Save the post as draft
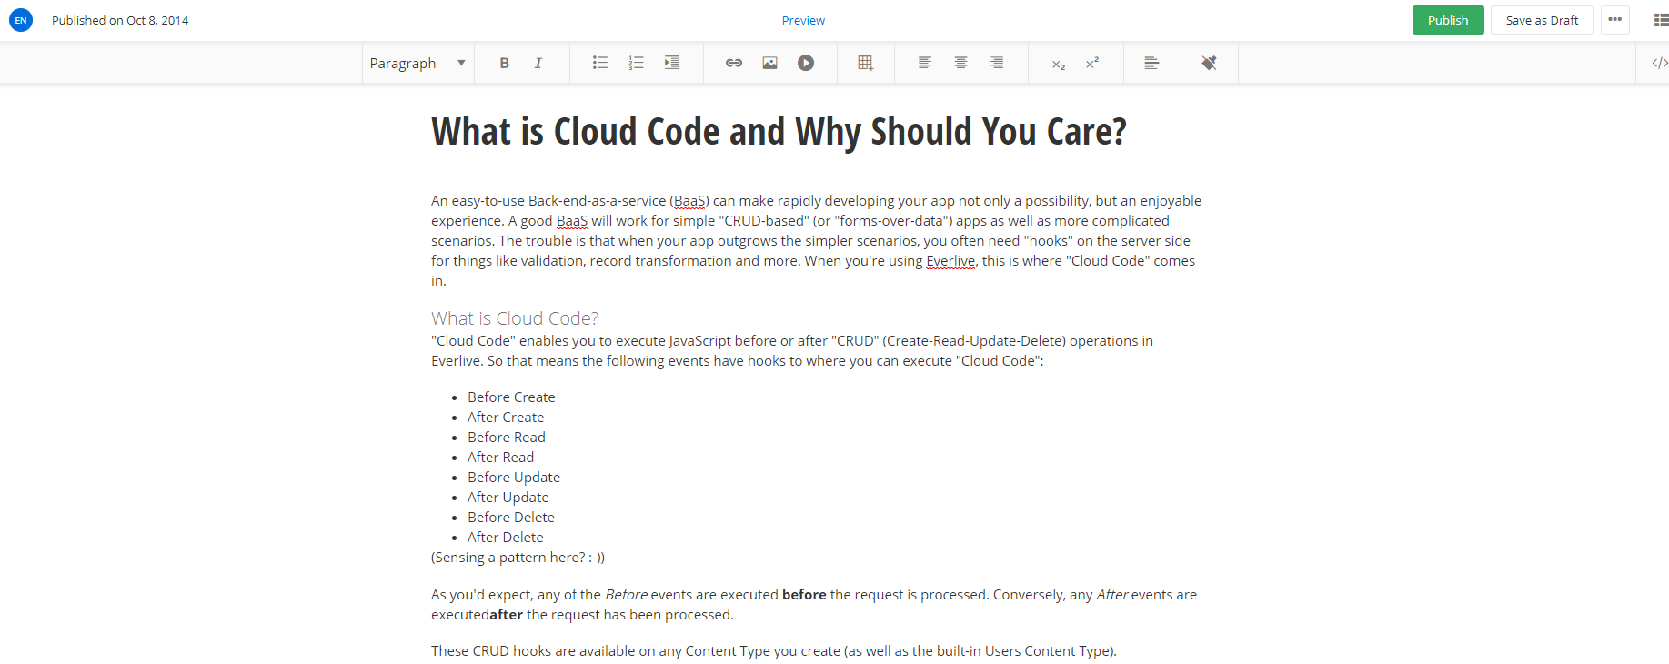The height and width of the screenshot is (664, 1669). (1542, 20)
